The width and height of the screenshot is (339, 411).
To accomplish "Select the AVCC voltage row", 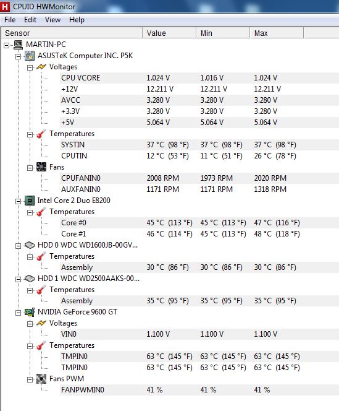I will [199, 100].
